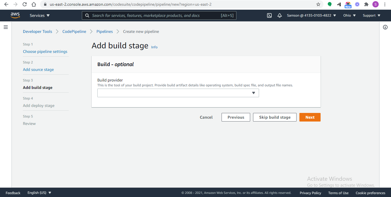Refresh the page with the reload icon
The image size is (391, 197).
25,4
